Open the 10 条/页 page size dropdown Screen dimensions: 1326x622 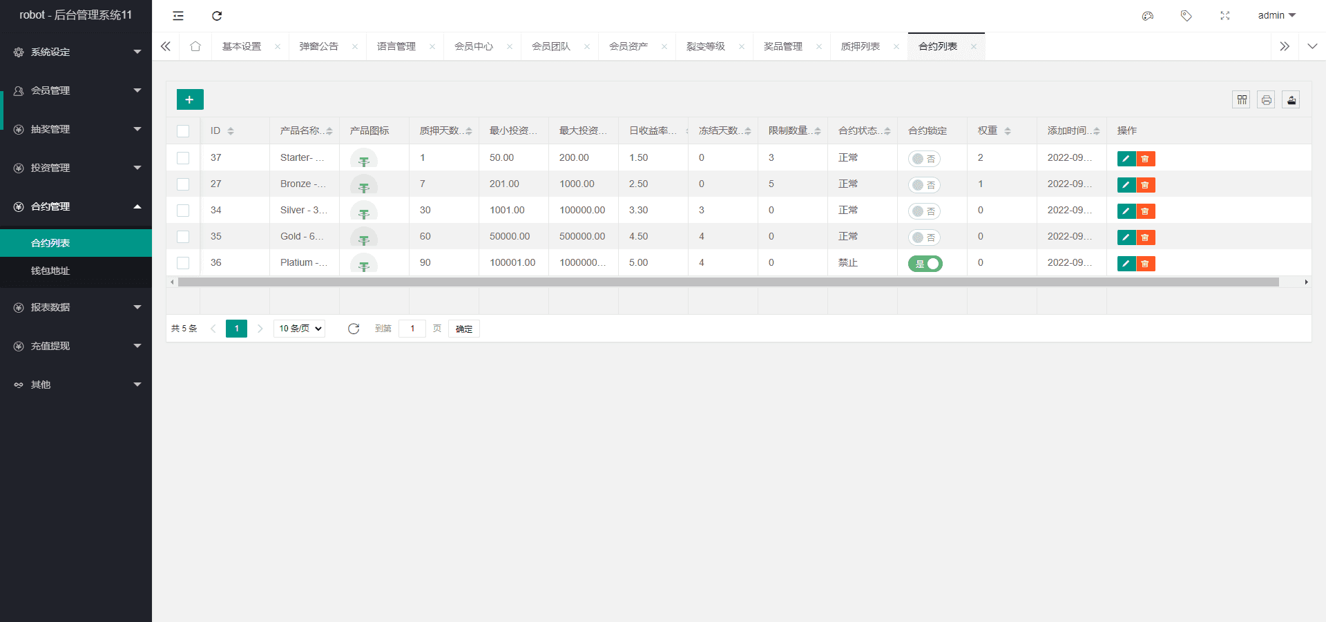(300, 329)
